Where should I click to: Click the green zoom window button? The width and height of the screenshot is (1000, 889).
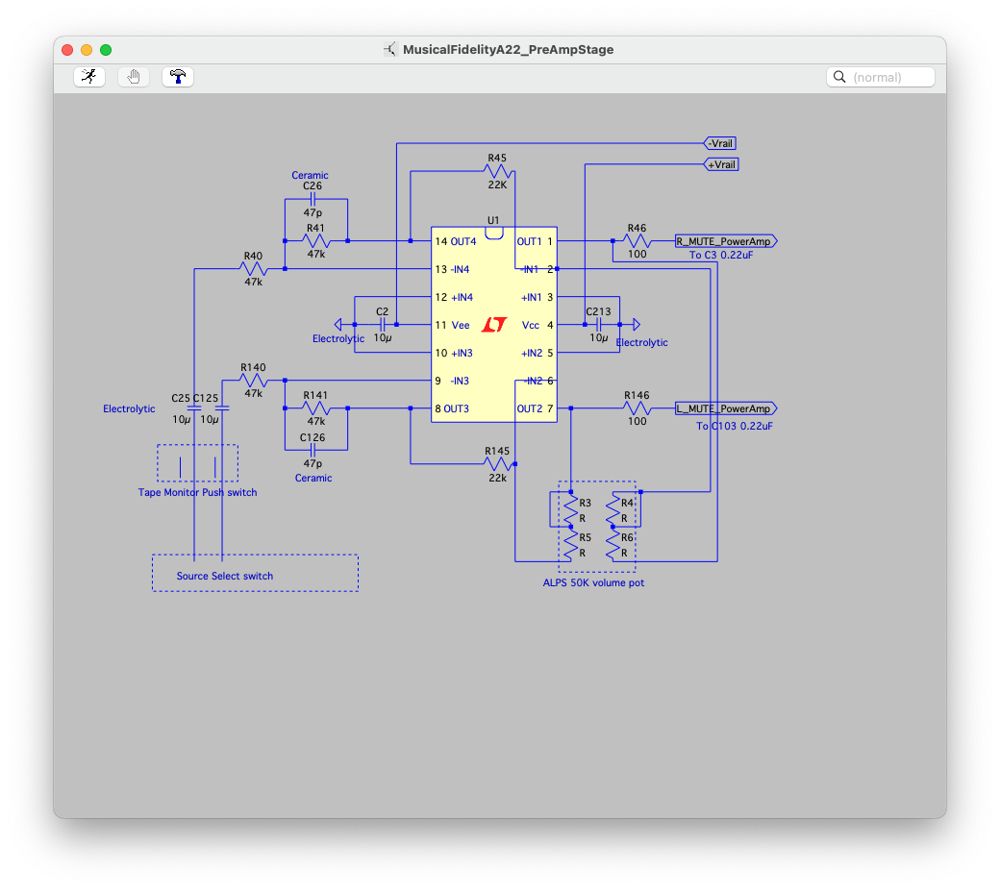click(106, 50)
